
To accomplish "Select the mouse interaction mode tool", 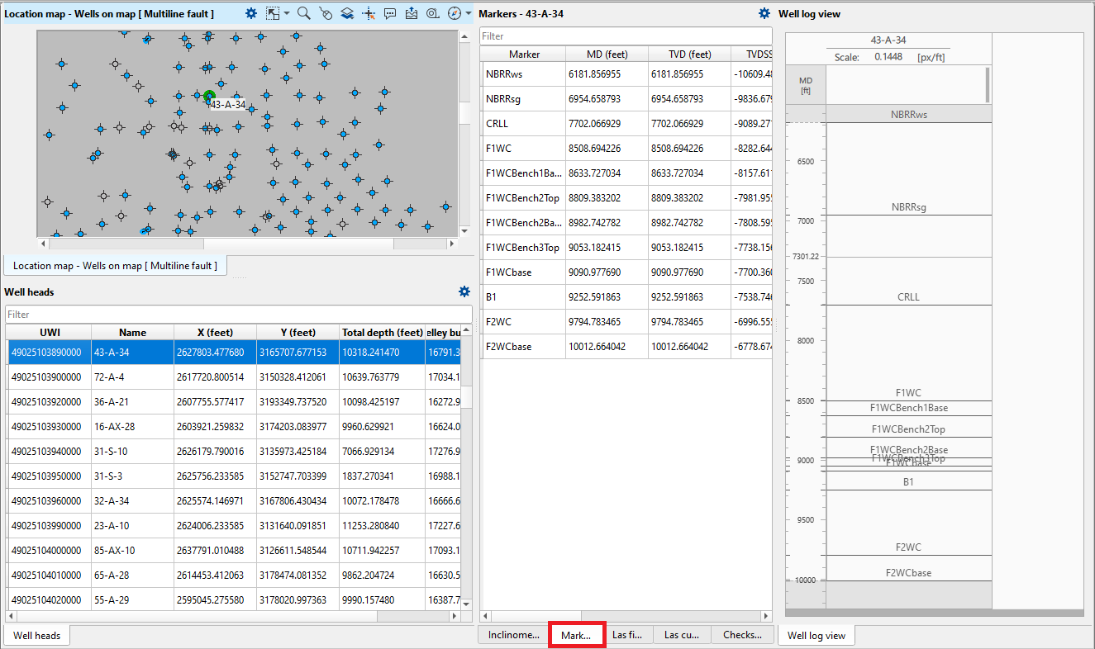I will point(326,14).
